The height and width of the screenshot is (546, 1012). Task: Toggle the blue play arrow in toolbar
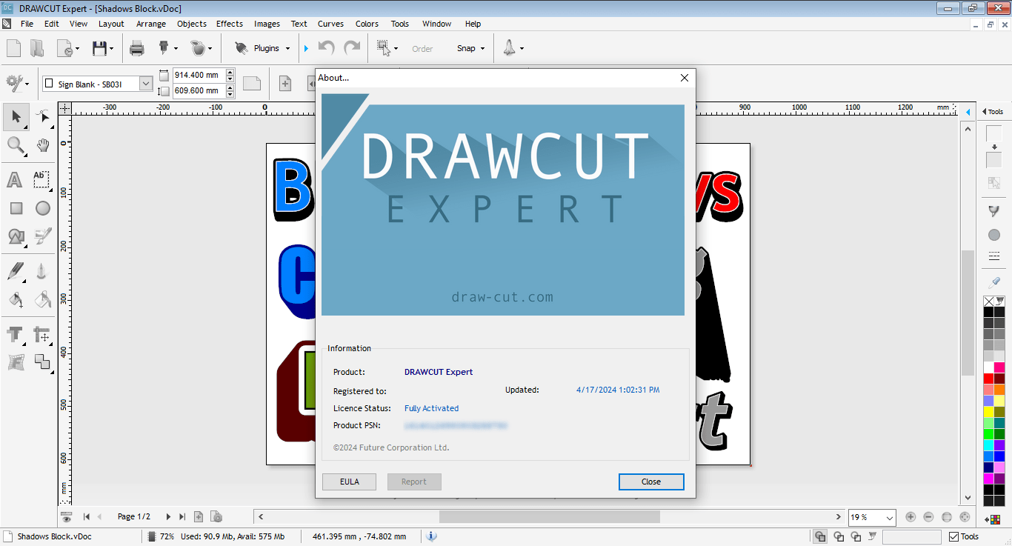pos(306,48)
